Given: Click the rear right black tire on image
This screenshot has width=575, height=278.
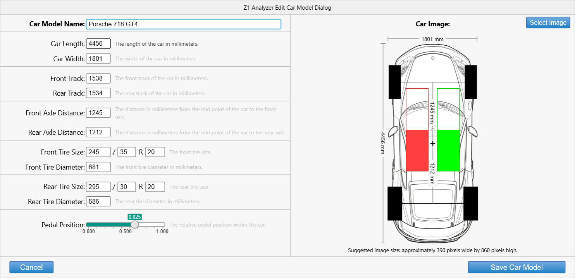Looking at the screenshot, I should [x=471, y=203].
